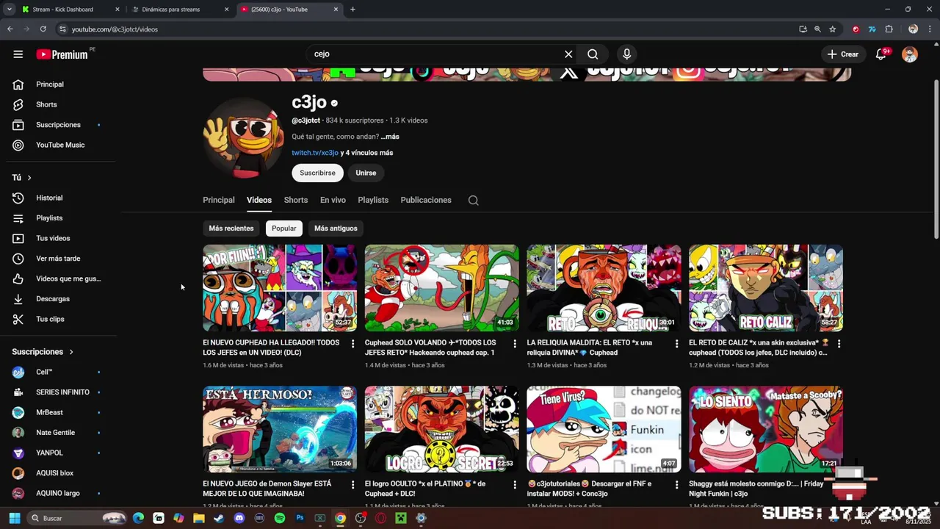
Task: Open the twitch.tv/xc3jo link
Action: (x=315, y=153)
